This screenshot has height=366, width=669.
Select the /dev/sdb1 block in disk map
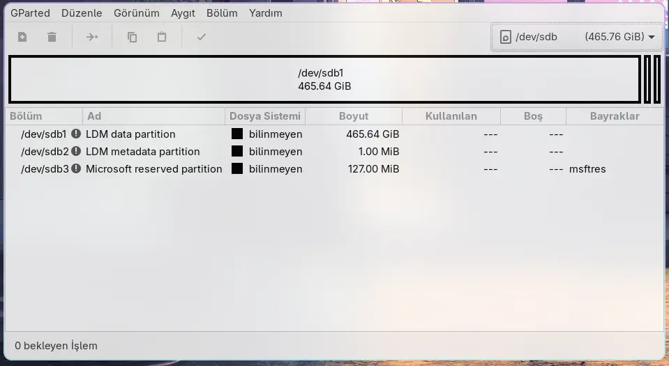(324, 79)
